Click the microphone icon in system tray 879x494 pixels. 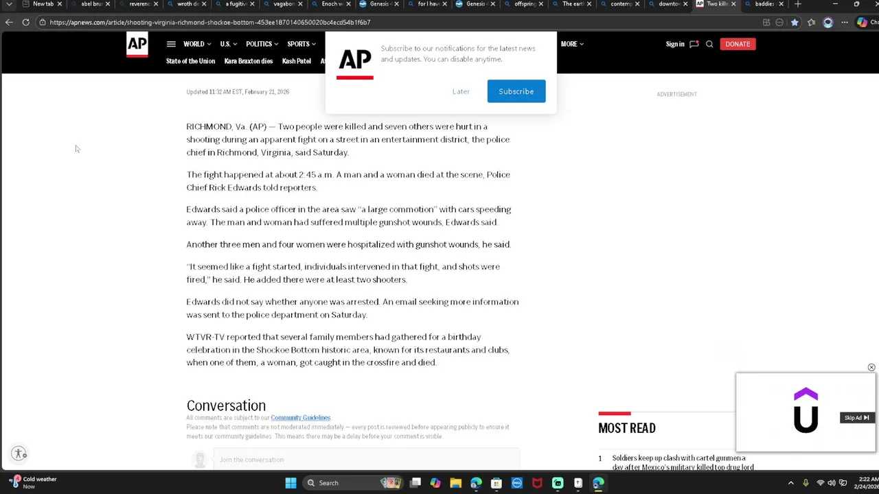pos(806,483)
